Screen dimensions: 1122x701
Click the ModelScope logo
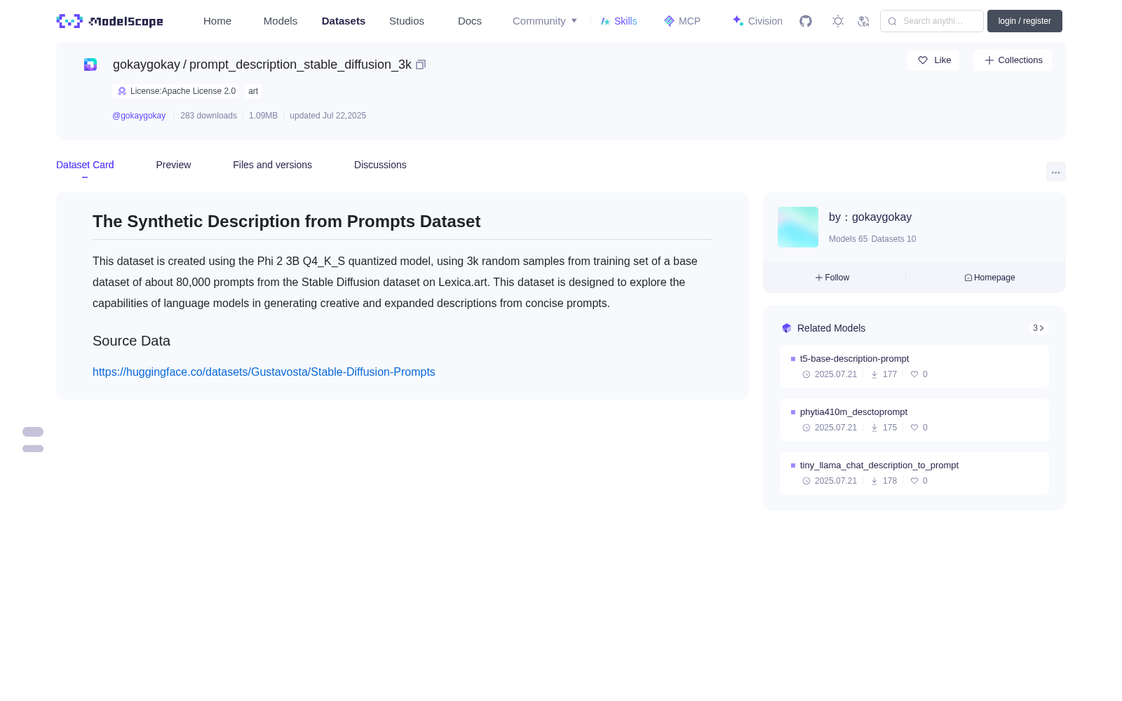point(109,21)
